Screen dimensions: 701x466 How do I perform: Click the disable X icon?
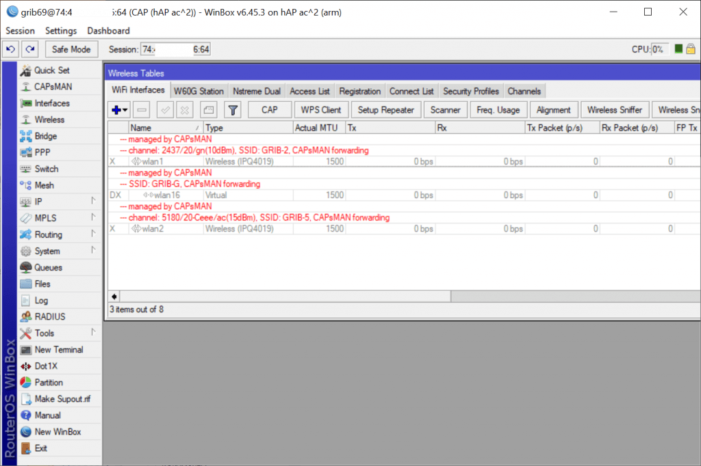click(x=184, y=110)
